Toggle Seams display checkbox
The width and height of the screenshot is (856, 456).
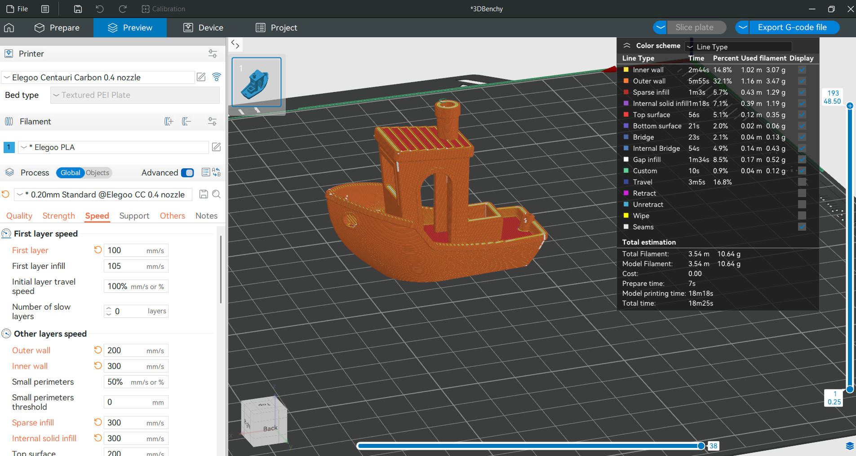(x=802, y=227)
